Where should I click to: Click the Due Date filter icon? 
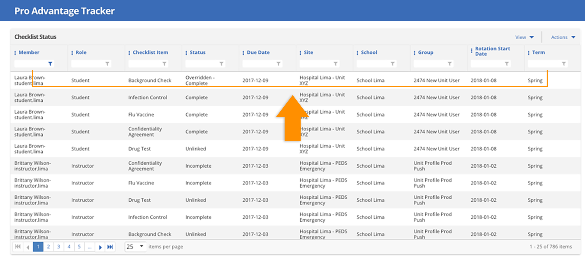point(278,64)
